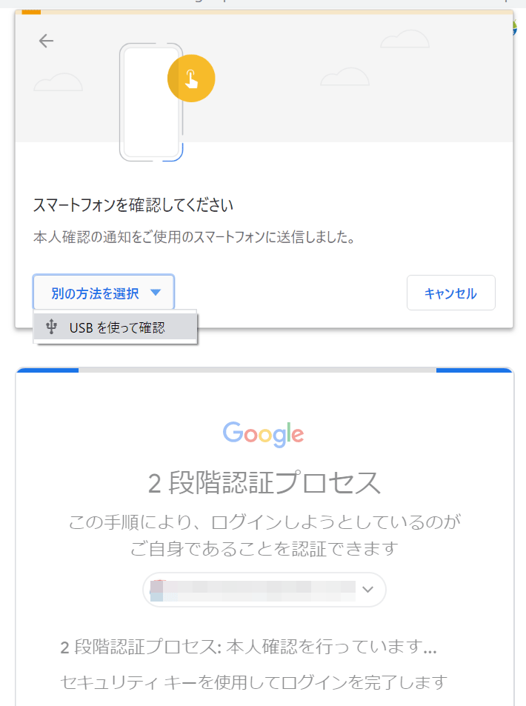
Task: Click the キャンセル button
Action: (x=450, y=293)
